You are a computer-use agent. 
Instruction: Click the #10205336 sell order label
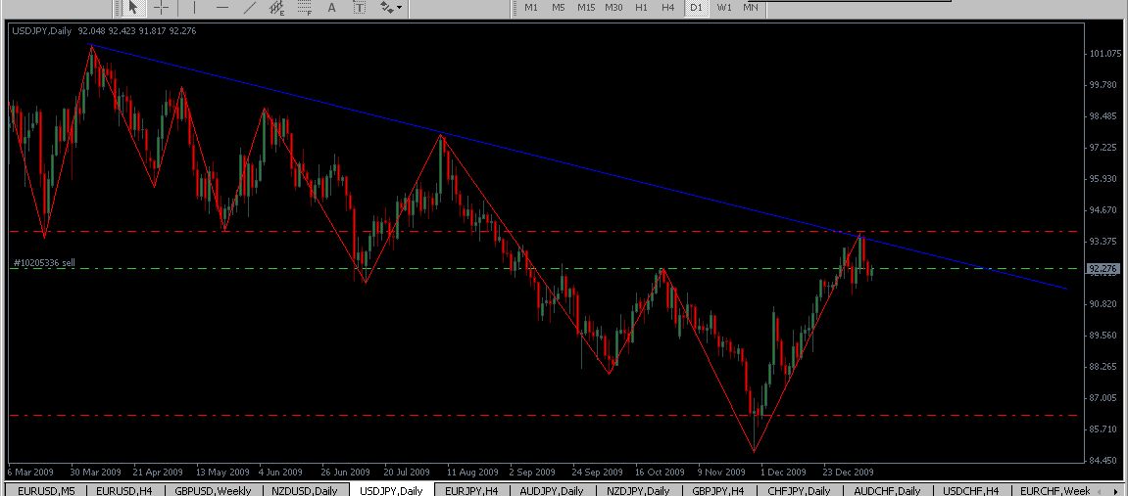point(43,263)
